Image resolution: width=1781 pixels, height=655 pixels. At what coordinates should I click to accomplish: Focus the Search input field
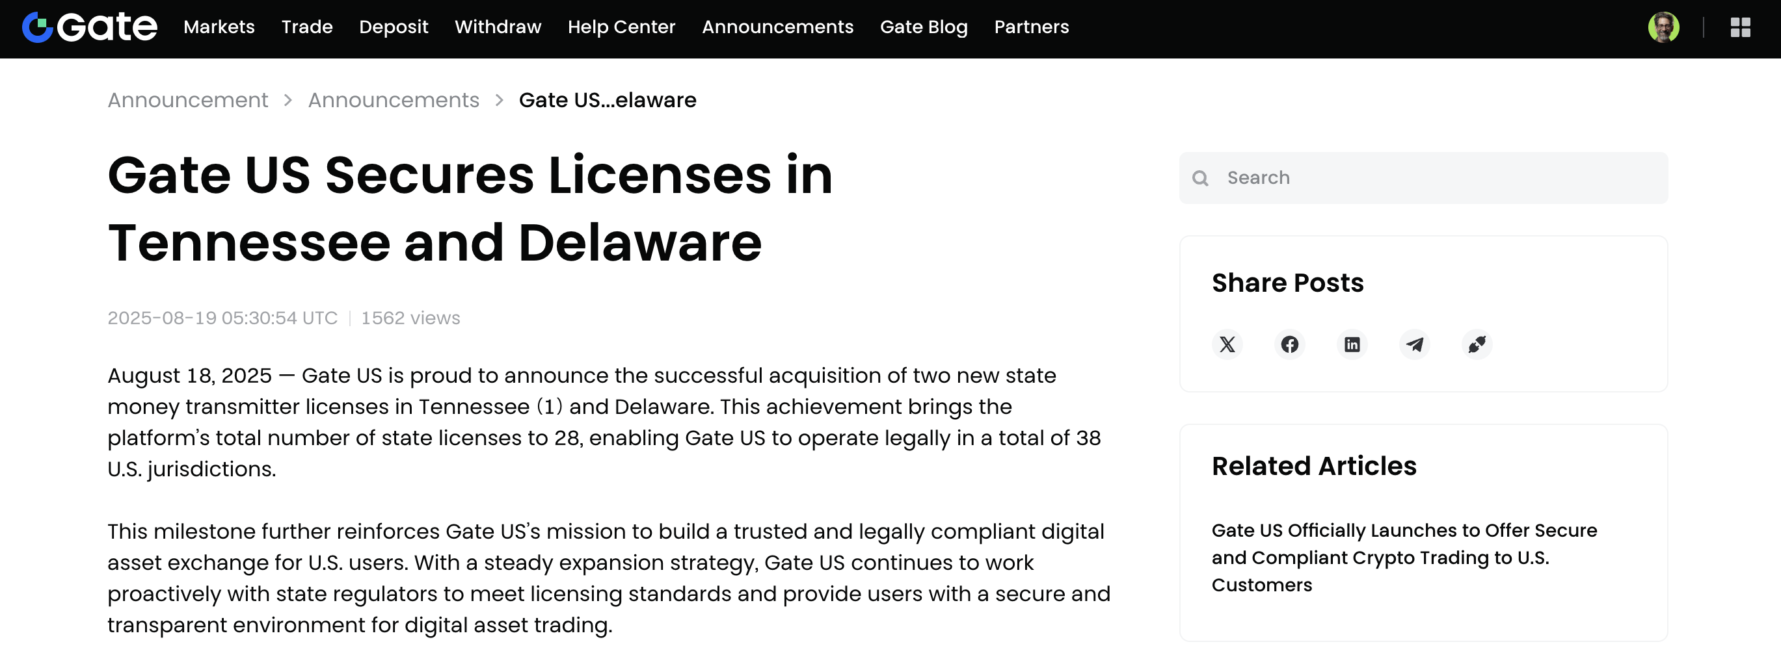click(1423, 178)
